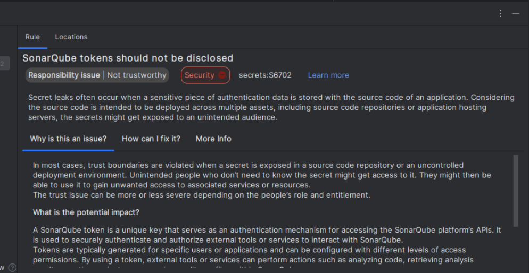This screenshot has width=529, height=273.
Task: Click the Not trustworthy attribute label
Action: pos(137,75)
